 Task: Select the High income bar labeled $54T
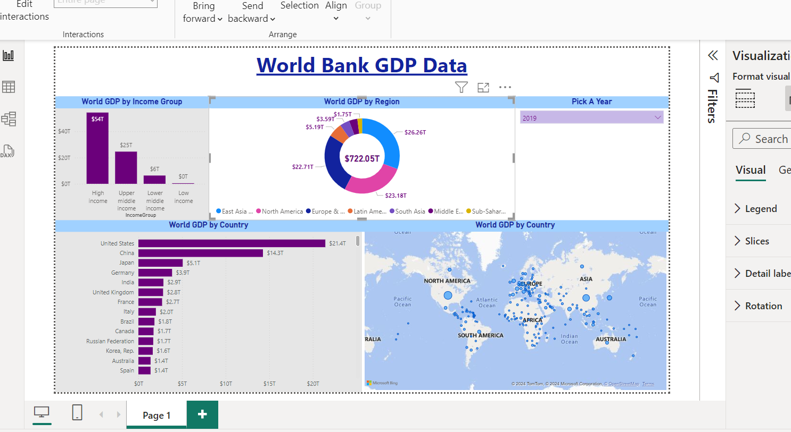click(x=97, y=148)
